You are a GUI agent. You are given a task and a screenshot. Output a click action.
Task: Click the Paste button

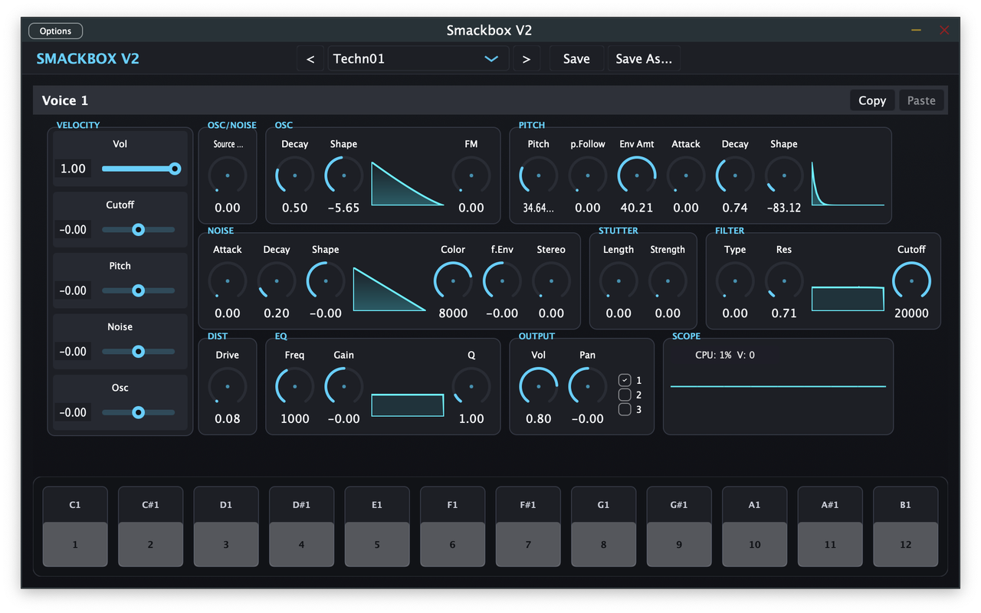pos(921,100)
